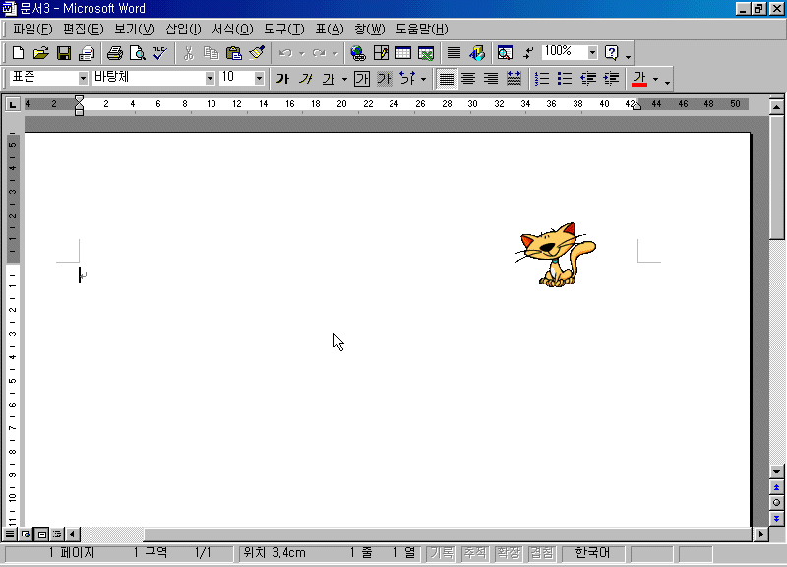Apply the red font color

[x=638, y=79]
